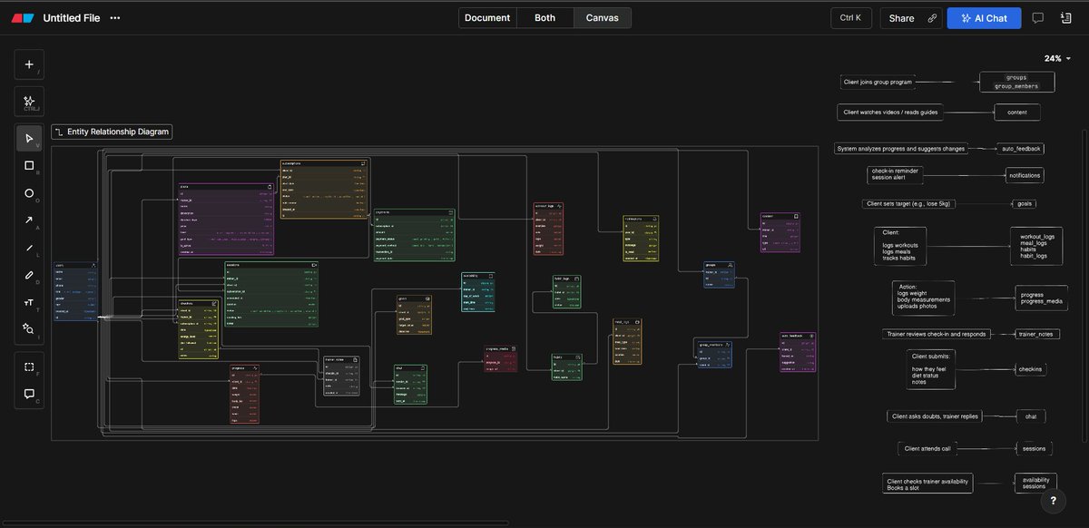Image resolution: width=1089 pixels, height=528 pixels.
Task: Select the Text tool
Action: 29,301
